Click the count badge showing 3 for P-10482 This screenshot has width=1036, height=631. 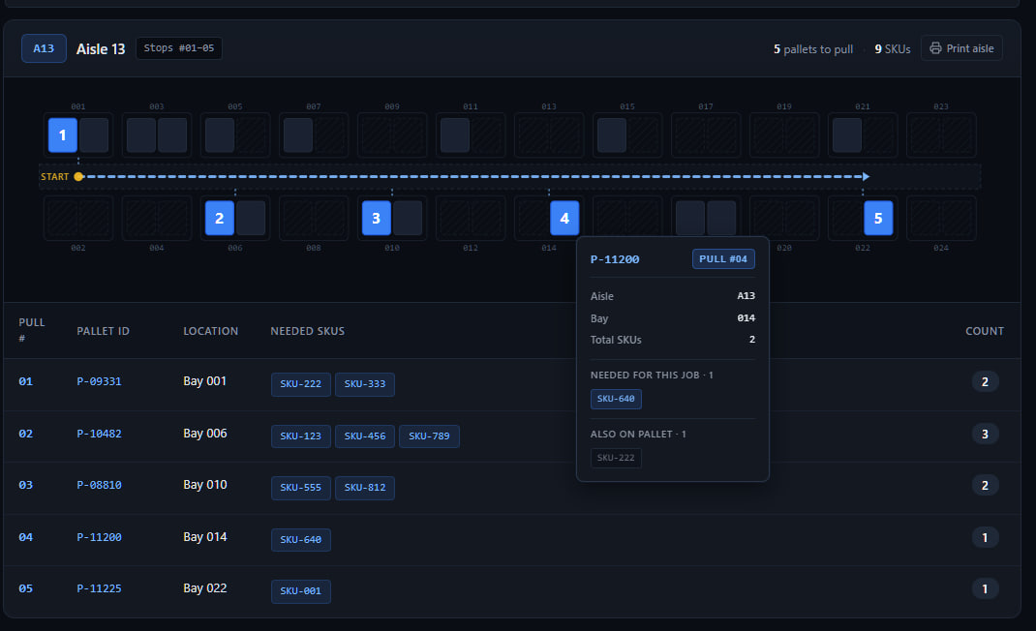pyautogui.click(x=985, y=433)
